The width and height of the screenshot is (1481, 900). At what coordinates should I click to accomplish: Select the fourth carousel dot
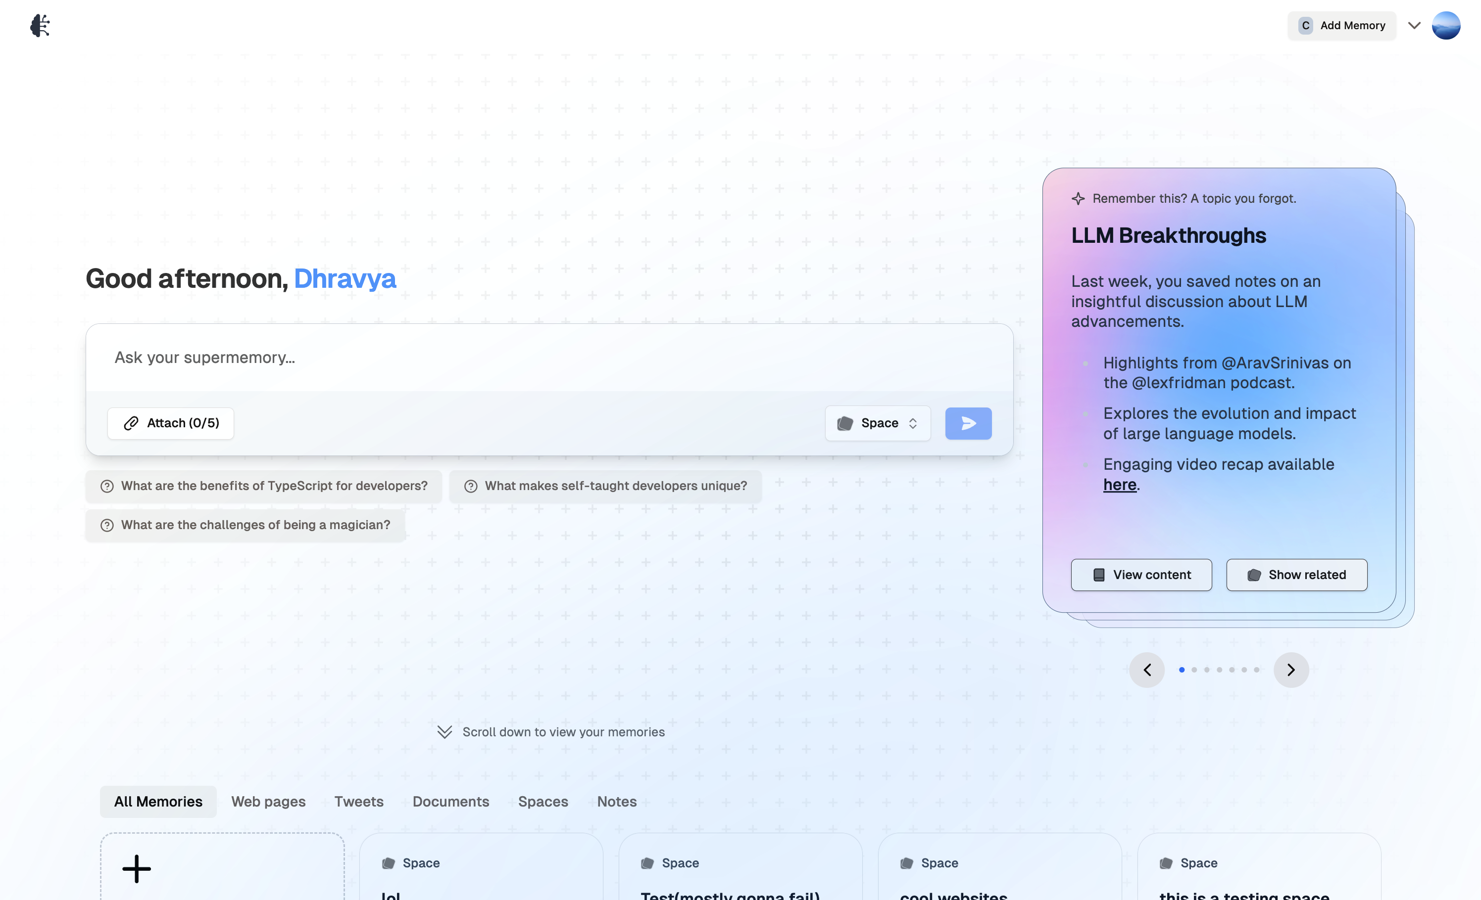(1220, 670)
